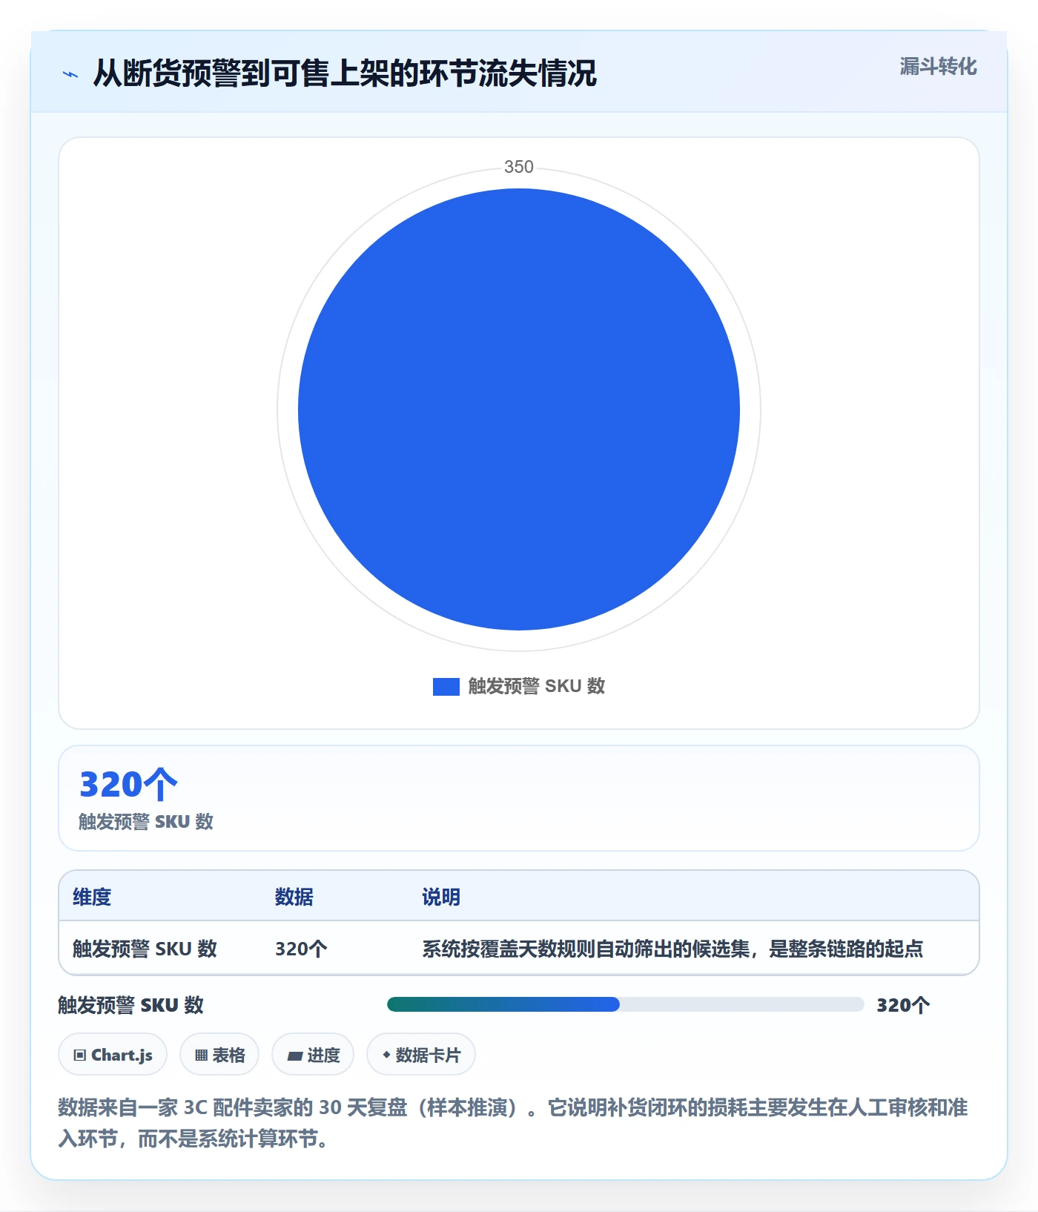Click the bar icon in 进度 chip

tap(295, 1055)
